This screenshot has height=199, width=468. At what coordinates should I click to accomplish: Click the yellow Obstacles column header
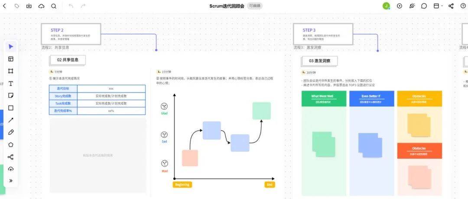click(419, 99)
